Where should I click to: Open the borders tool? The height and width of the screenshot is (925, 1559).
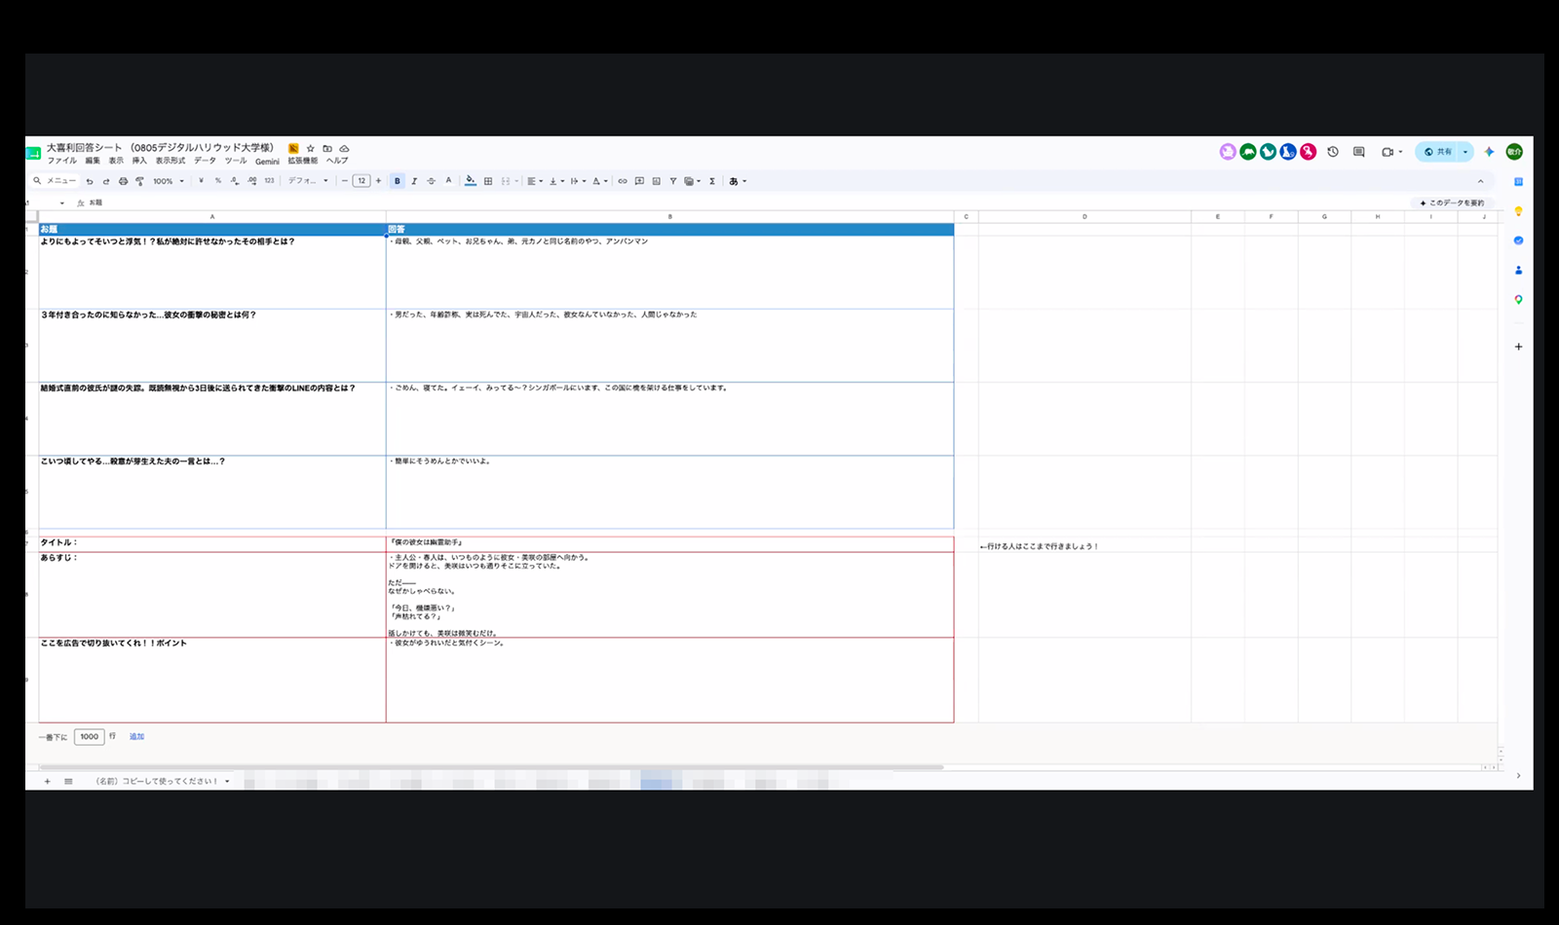[488, 181]
